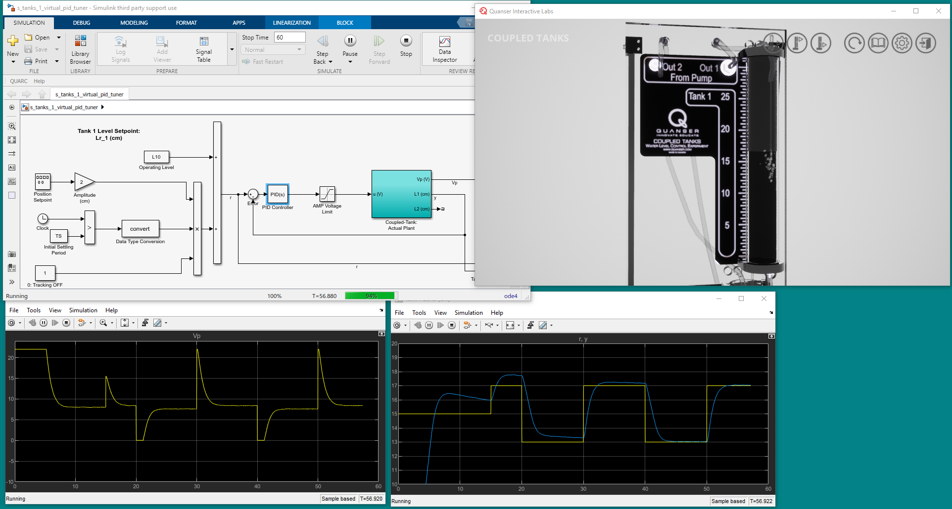Viewport: 952px width, 509px height.
Task: Click the Stop Time input field
Action: (x=290, y=38)
